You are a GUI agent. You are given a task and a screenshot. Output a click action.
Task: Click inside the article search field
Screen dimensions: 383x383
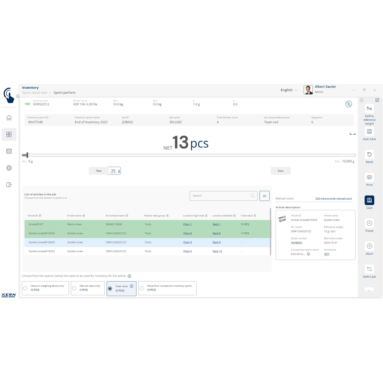coord(221,196)
